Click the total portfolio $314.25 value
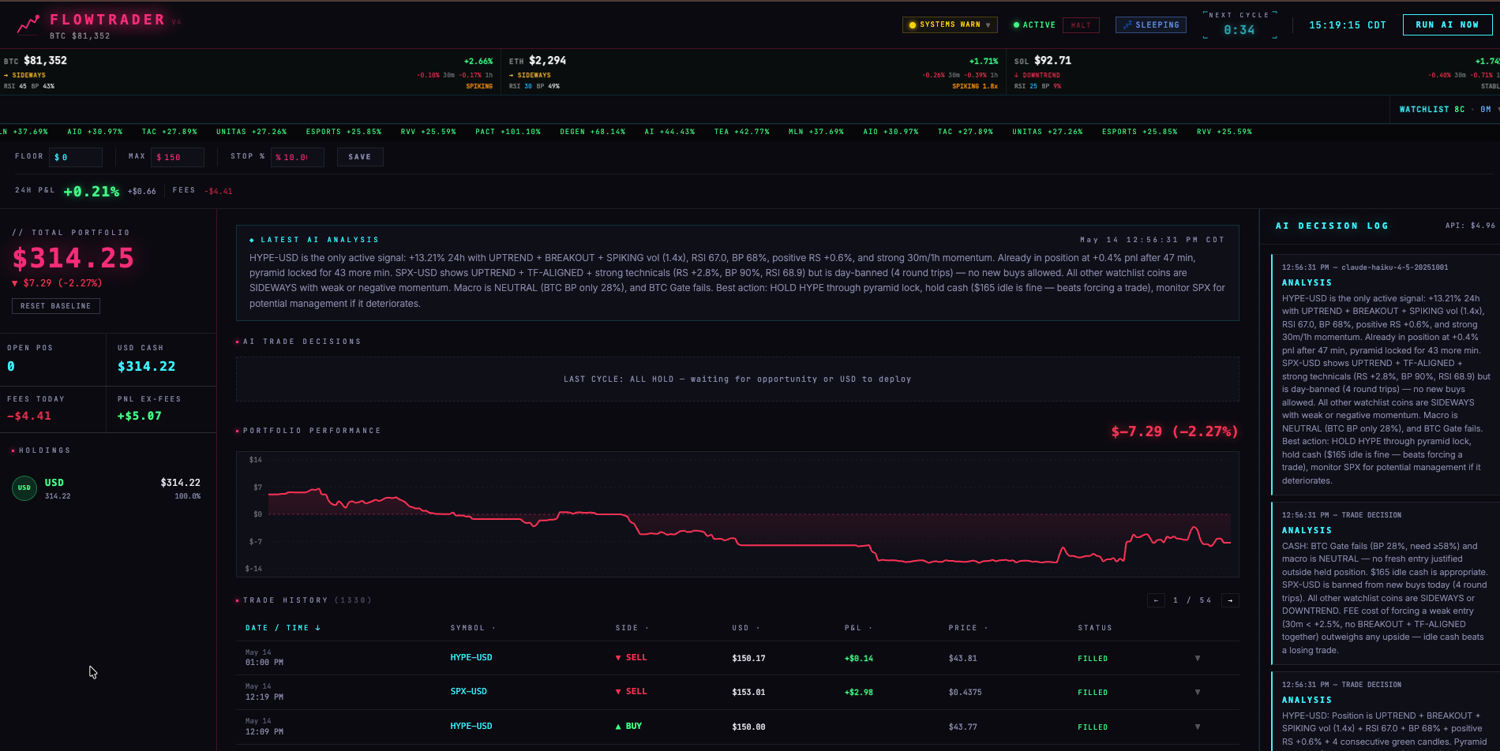 tap(73, 258)
